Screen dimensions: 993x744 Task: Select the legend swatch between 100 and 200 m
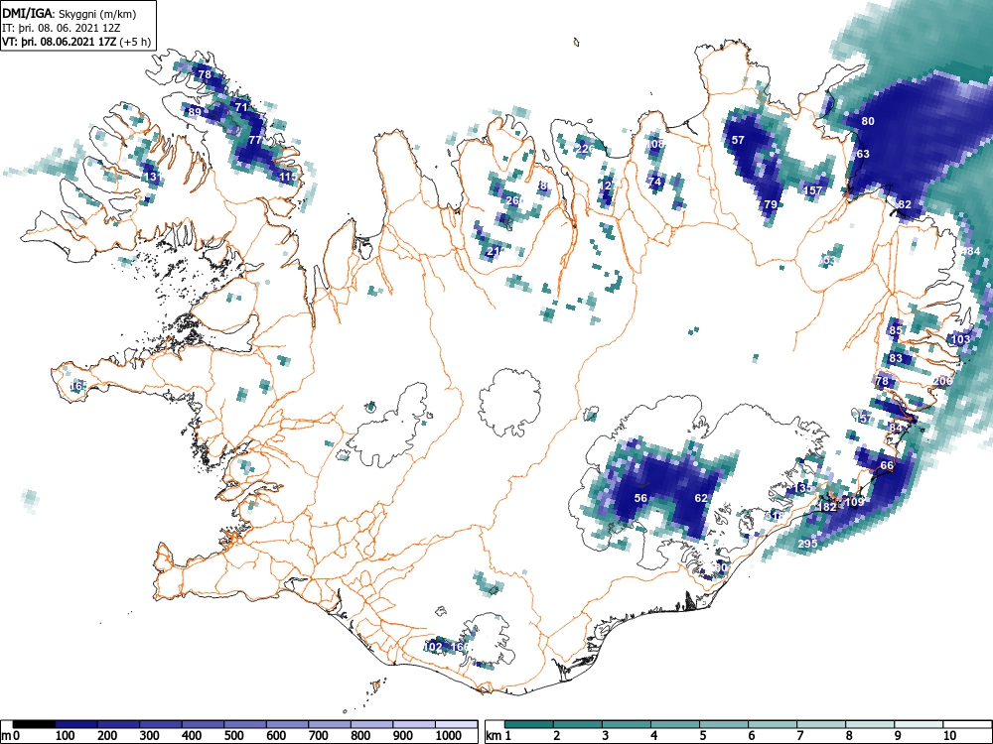76,724
